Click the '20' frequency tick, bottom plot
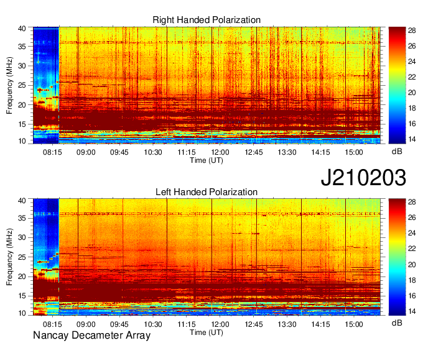Screen dimensions: 423x343 pyautogui.click(x=22, y=277)
